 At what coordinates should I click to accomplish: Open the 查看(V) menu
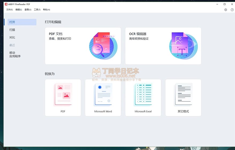point(28,10)
